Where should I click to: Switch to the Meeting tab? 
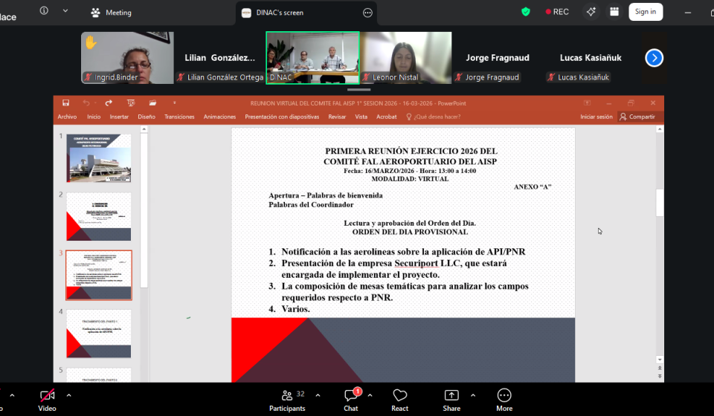[111, 13]
